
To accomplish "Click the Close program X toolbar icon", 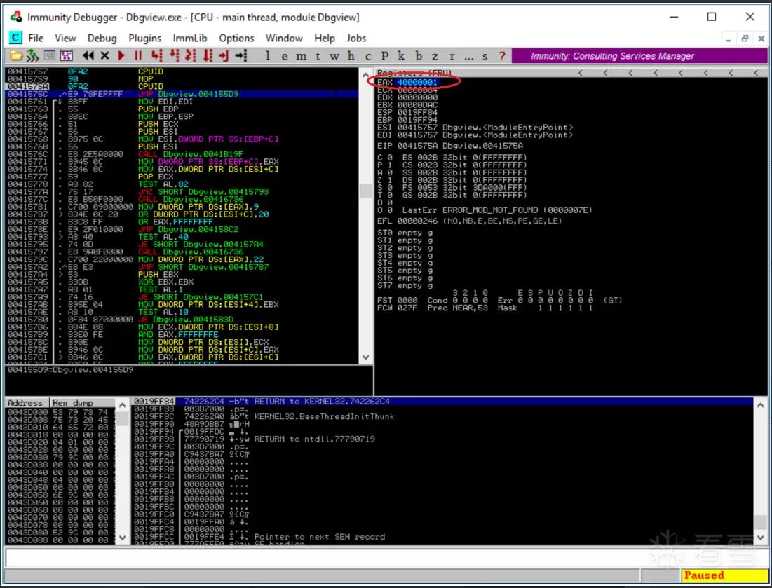I will (104, 55).
